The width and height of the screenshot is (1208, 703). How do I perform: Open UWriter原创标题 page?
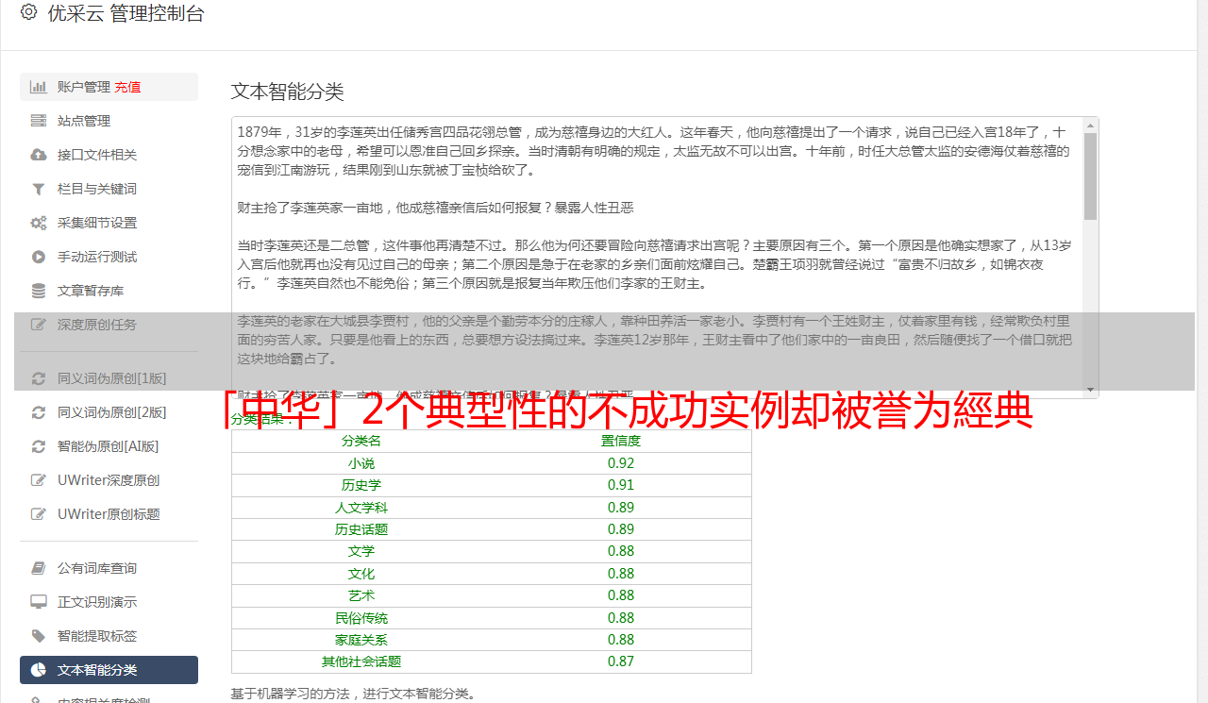(109, 514)
